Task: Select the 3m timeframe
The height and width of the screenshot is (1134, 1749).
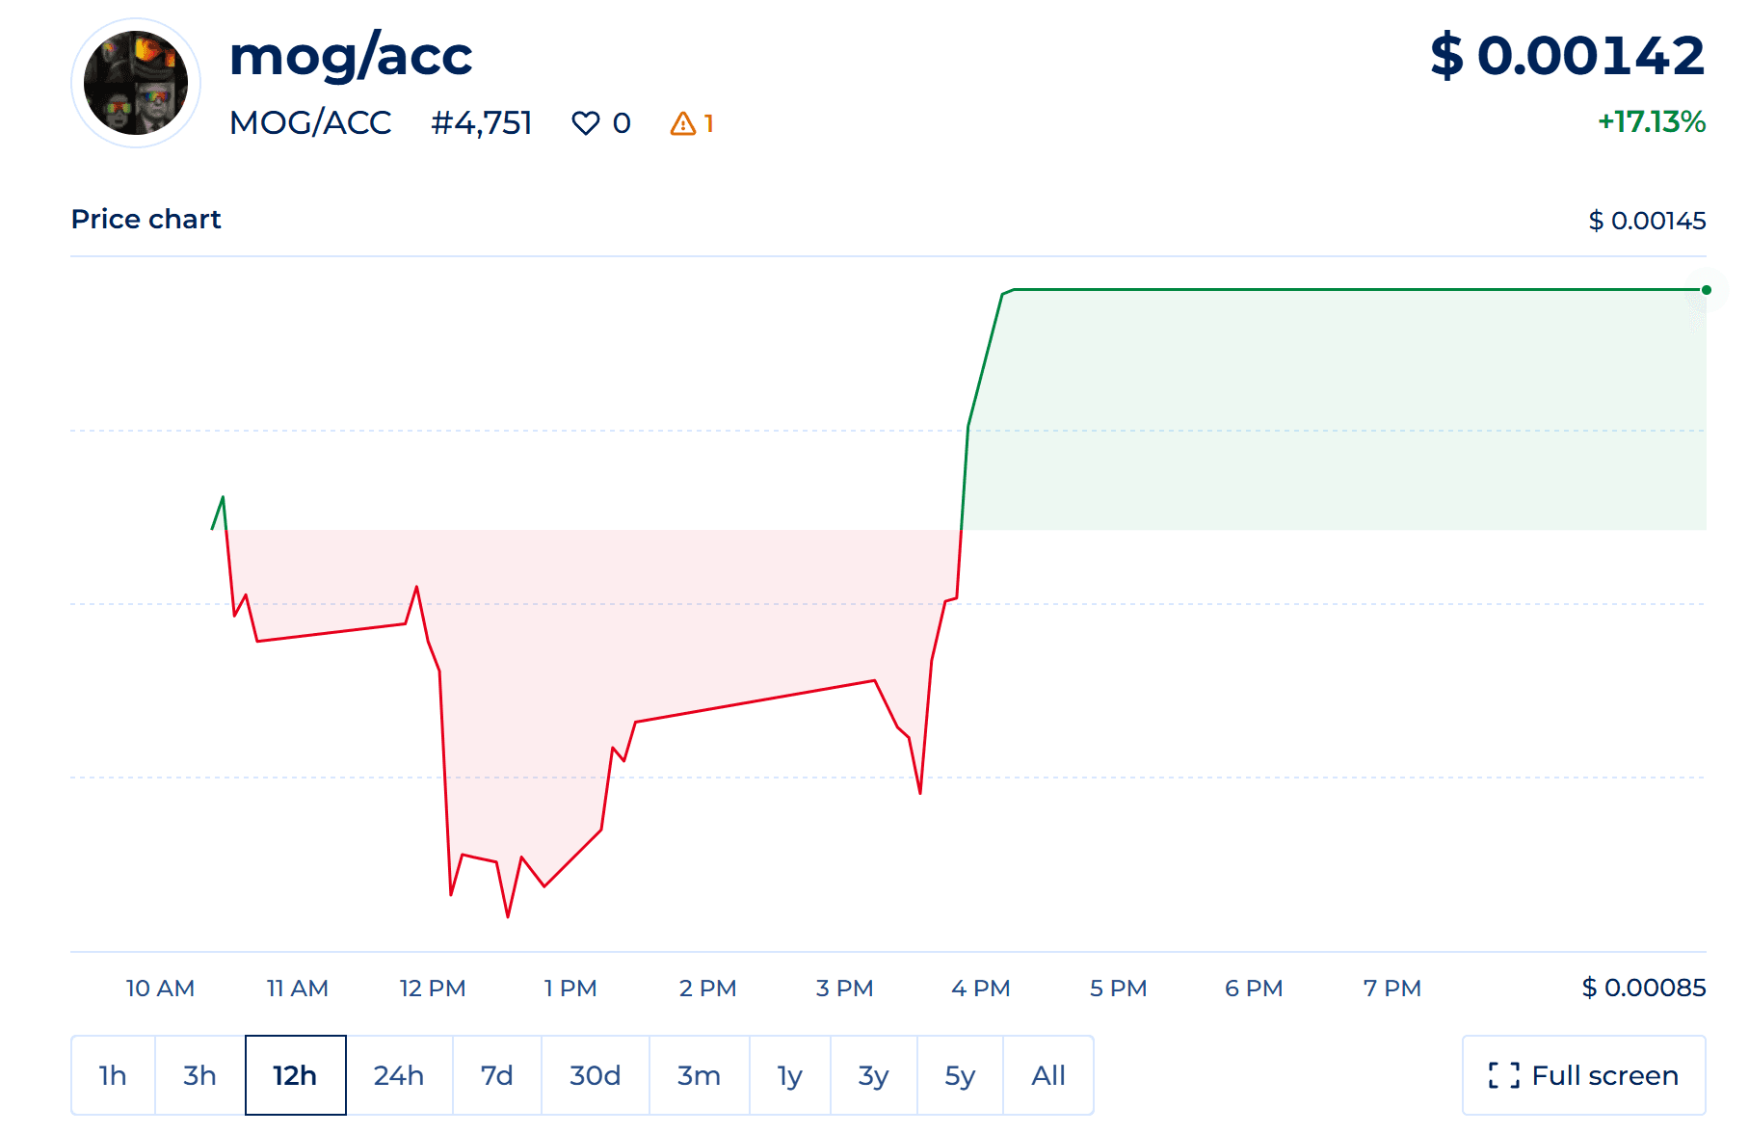Action: click(699, 1075)
